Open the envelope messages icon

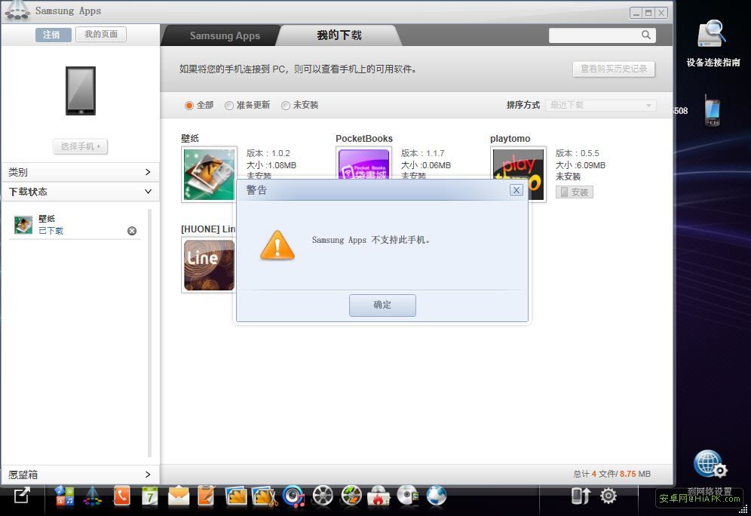click(179, 496)
